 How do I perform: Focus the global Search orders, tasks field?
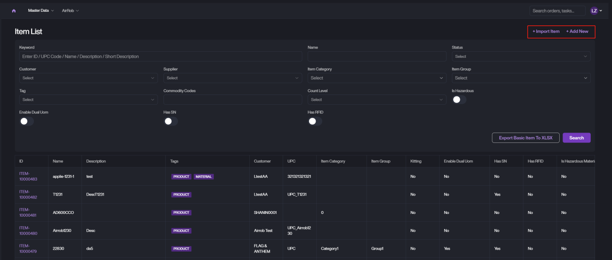click(x=557, y=11)
